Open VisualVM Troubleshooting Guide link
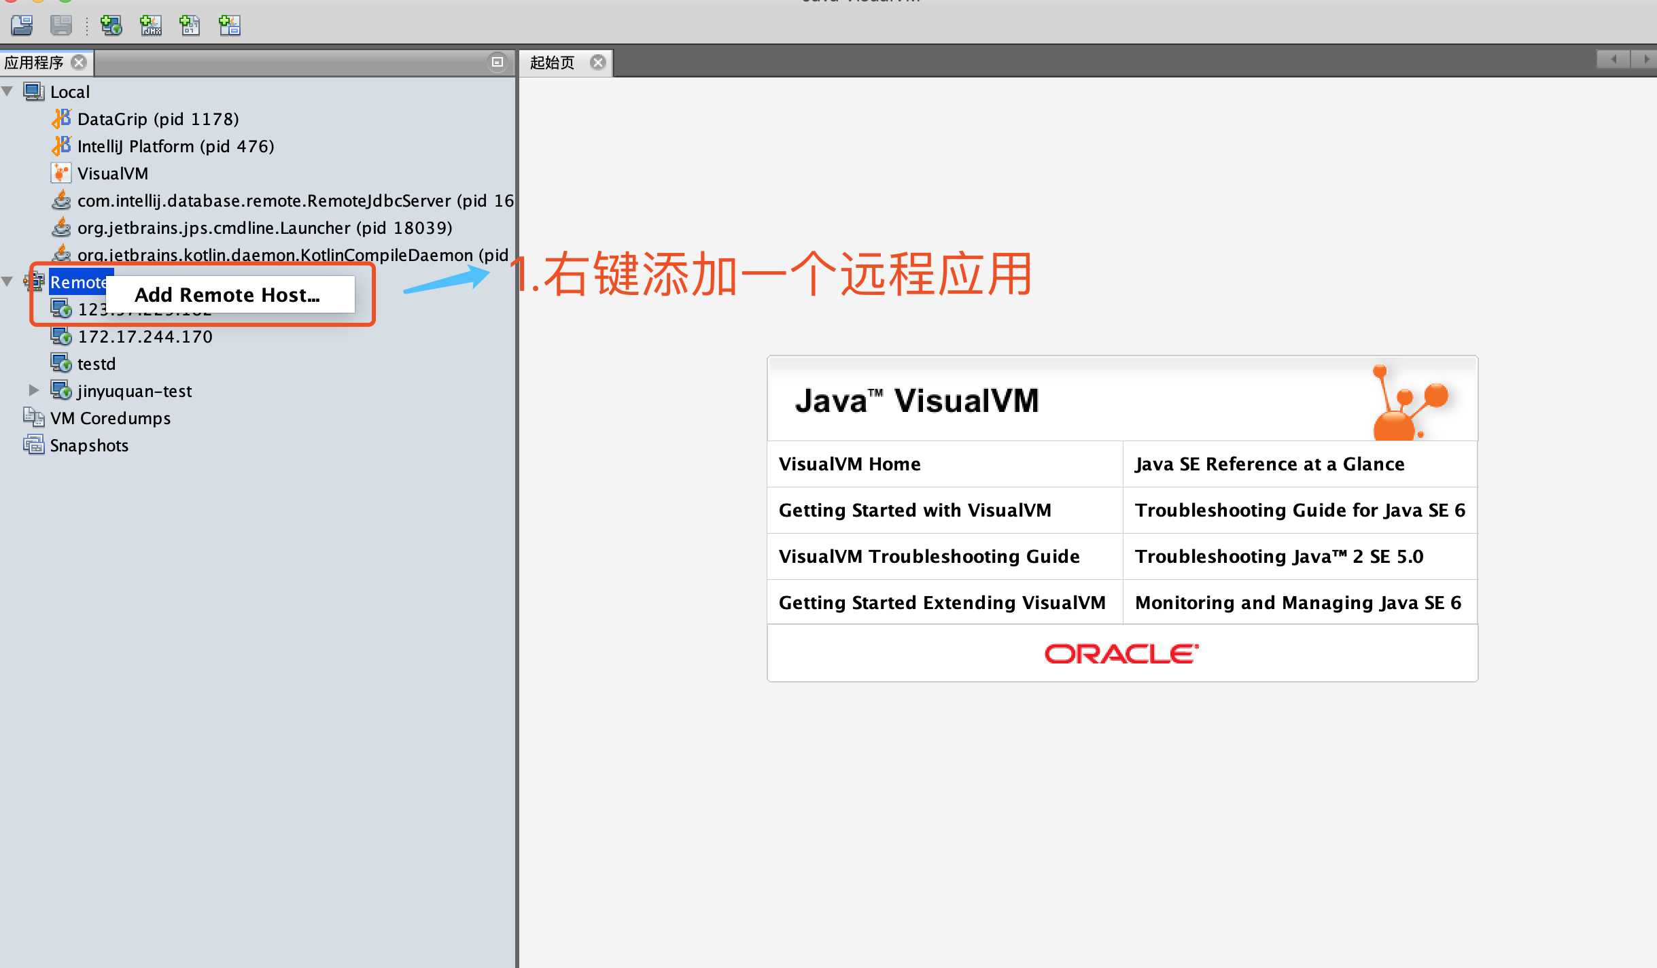 (929, 556)
